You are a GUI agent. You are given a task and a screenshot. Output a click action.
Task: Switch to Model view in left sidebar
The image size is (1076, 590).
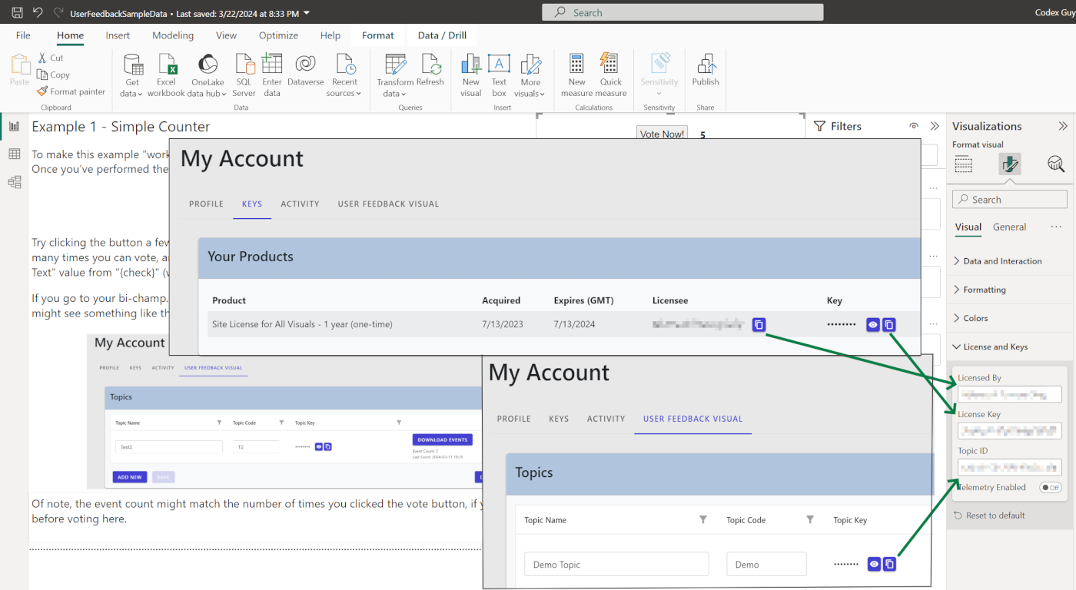[x=14, y=182]
